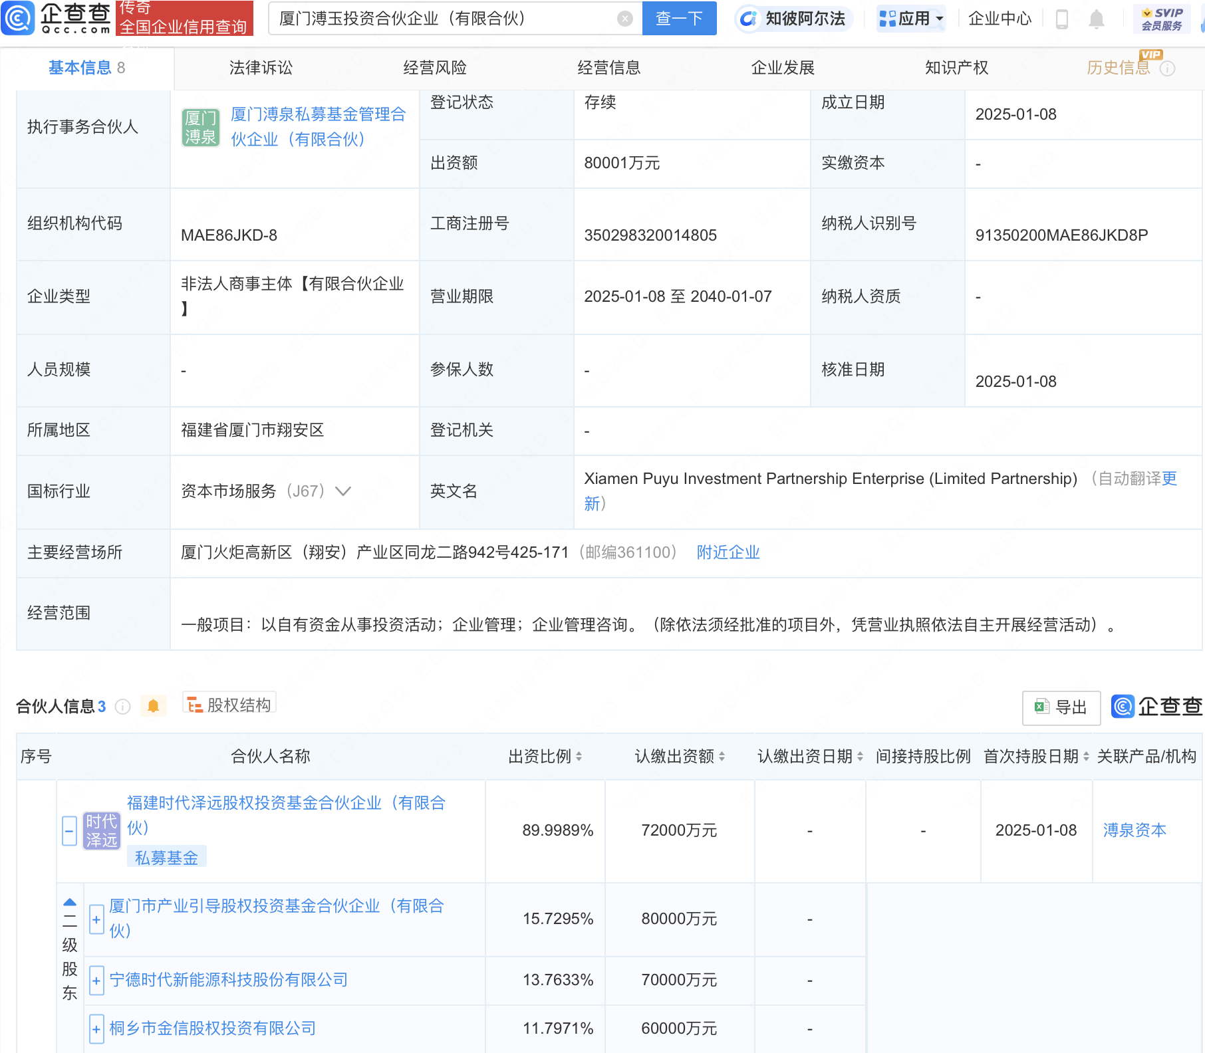Collapse the 福建时代泽远 partner row
1205x1053 pixels.
click(69, 831)
